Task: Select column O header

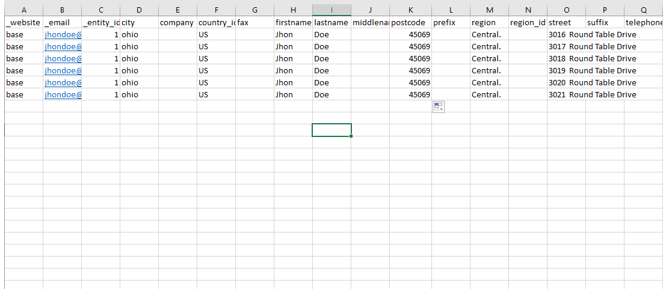Action: (566, 10)
